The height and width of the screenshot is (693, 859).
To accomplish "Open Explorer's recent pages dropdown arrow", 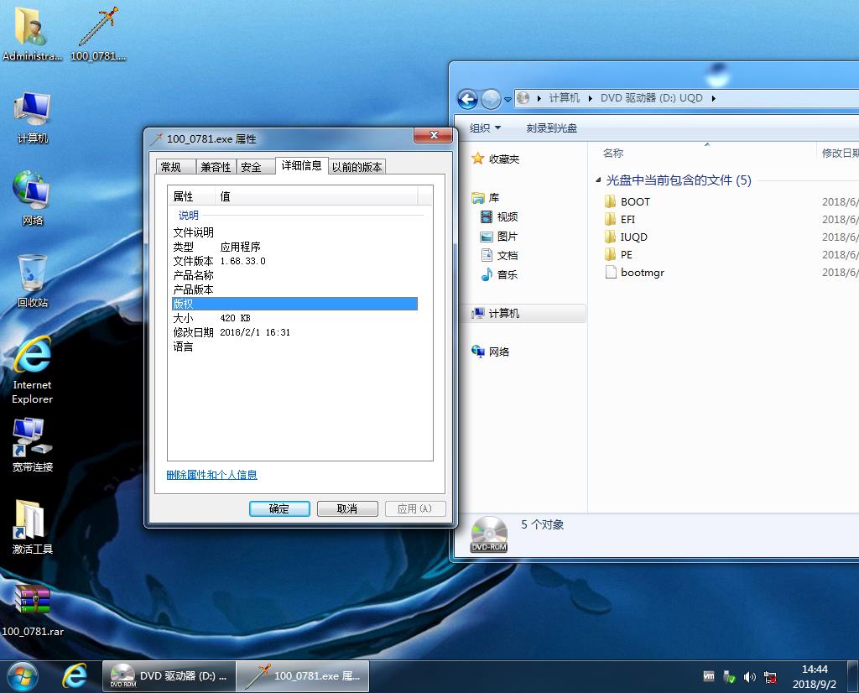I will tap(508, 100).
